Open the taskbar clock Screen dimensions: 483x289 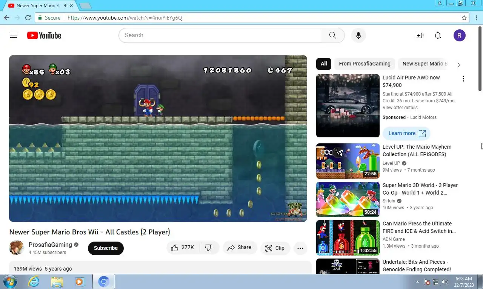464,282
